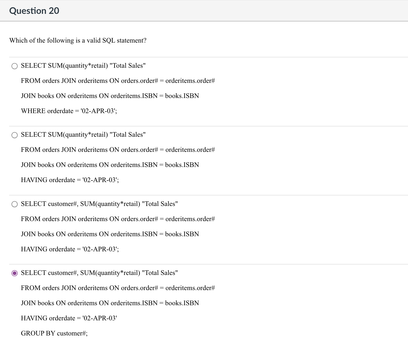Click the GROUP BY customer# line
The image size is (408, 357).
[54, 333]
